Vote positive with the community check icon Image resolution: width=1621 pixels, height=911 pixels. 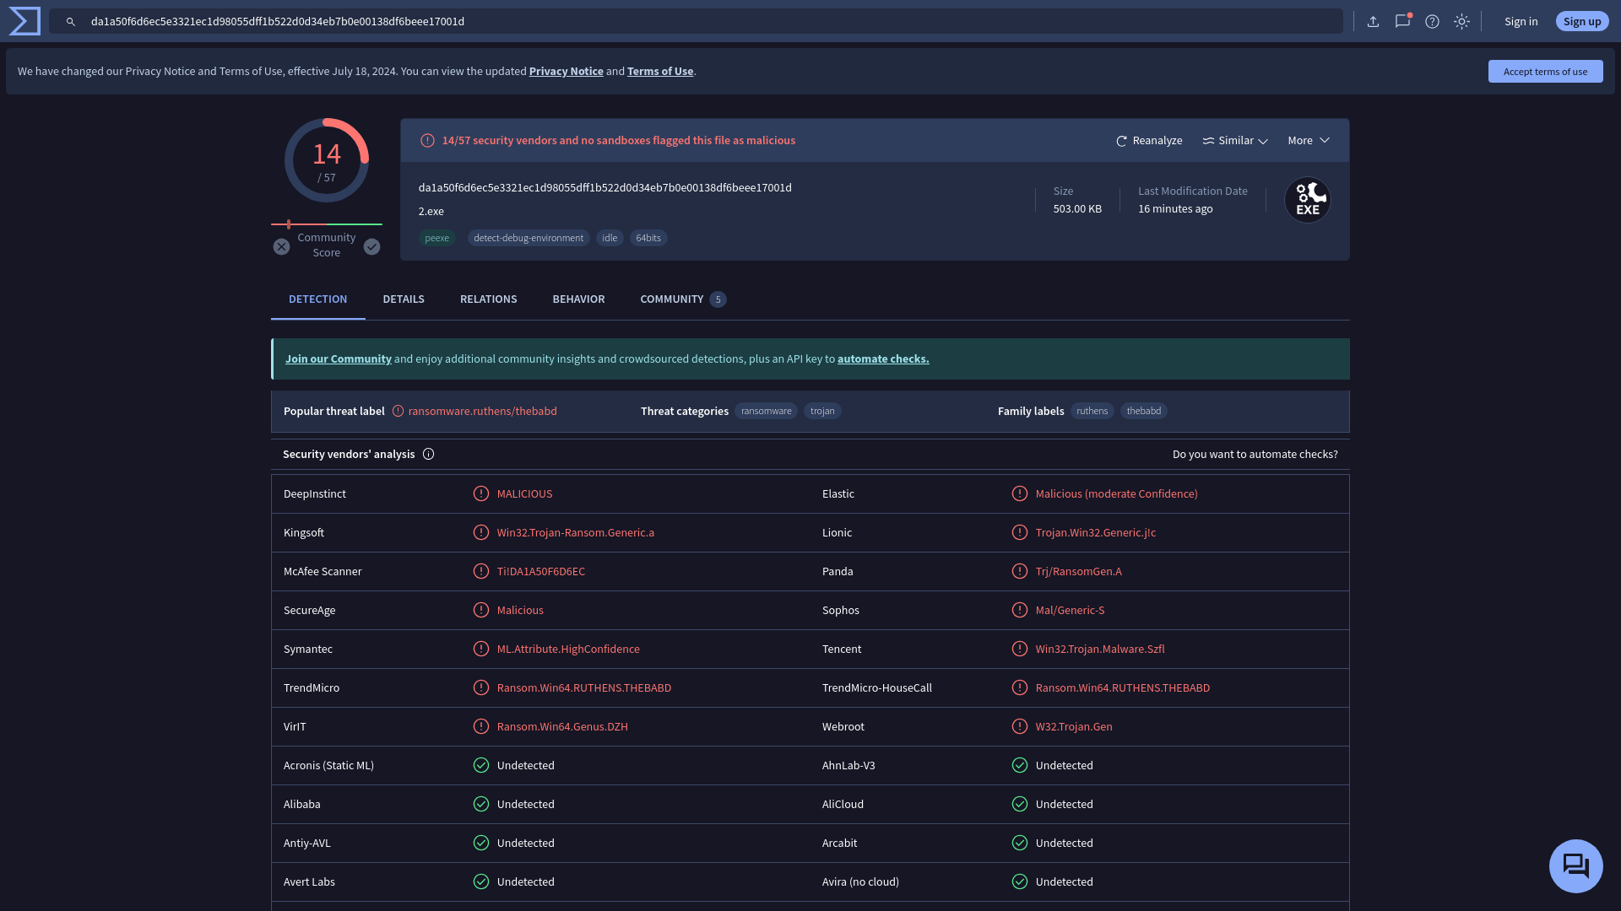(372, 246)
